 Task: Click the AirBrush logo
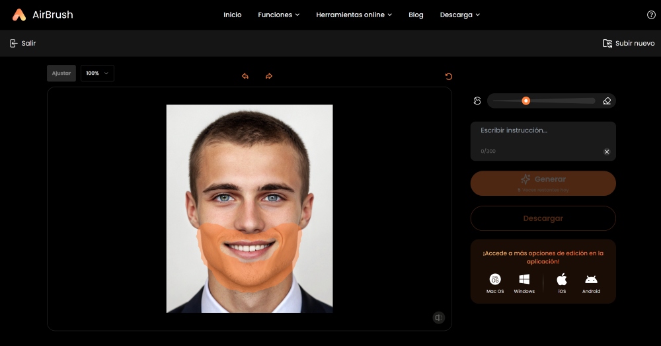[x=42, y=15]
